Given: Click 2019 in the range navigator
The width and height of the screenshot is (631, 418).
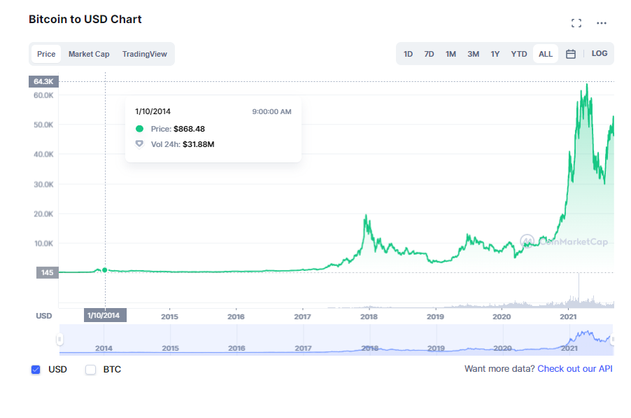Looking at the screenshot, I should [x=436, y=349].
